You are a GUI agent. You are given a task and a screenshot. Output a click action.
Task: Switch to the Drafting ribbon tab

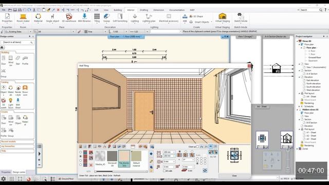click(x=144, y=10)
